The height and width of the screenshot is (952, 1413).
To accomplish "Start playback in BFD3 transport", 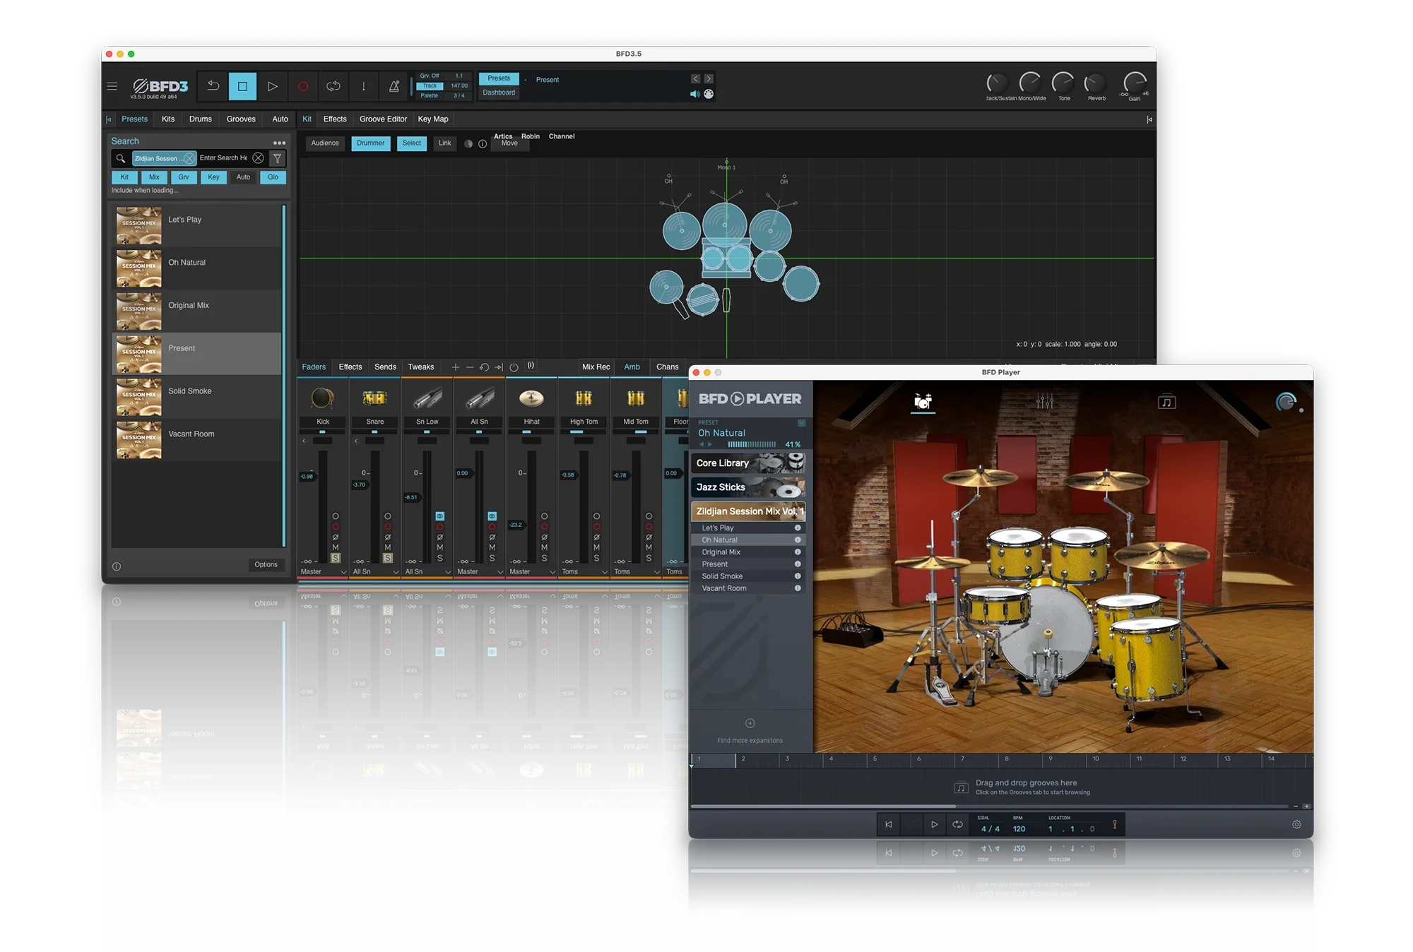I will coord(273,86).
